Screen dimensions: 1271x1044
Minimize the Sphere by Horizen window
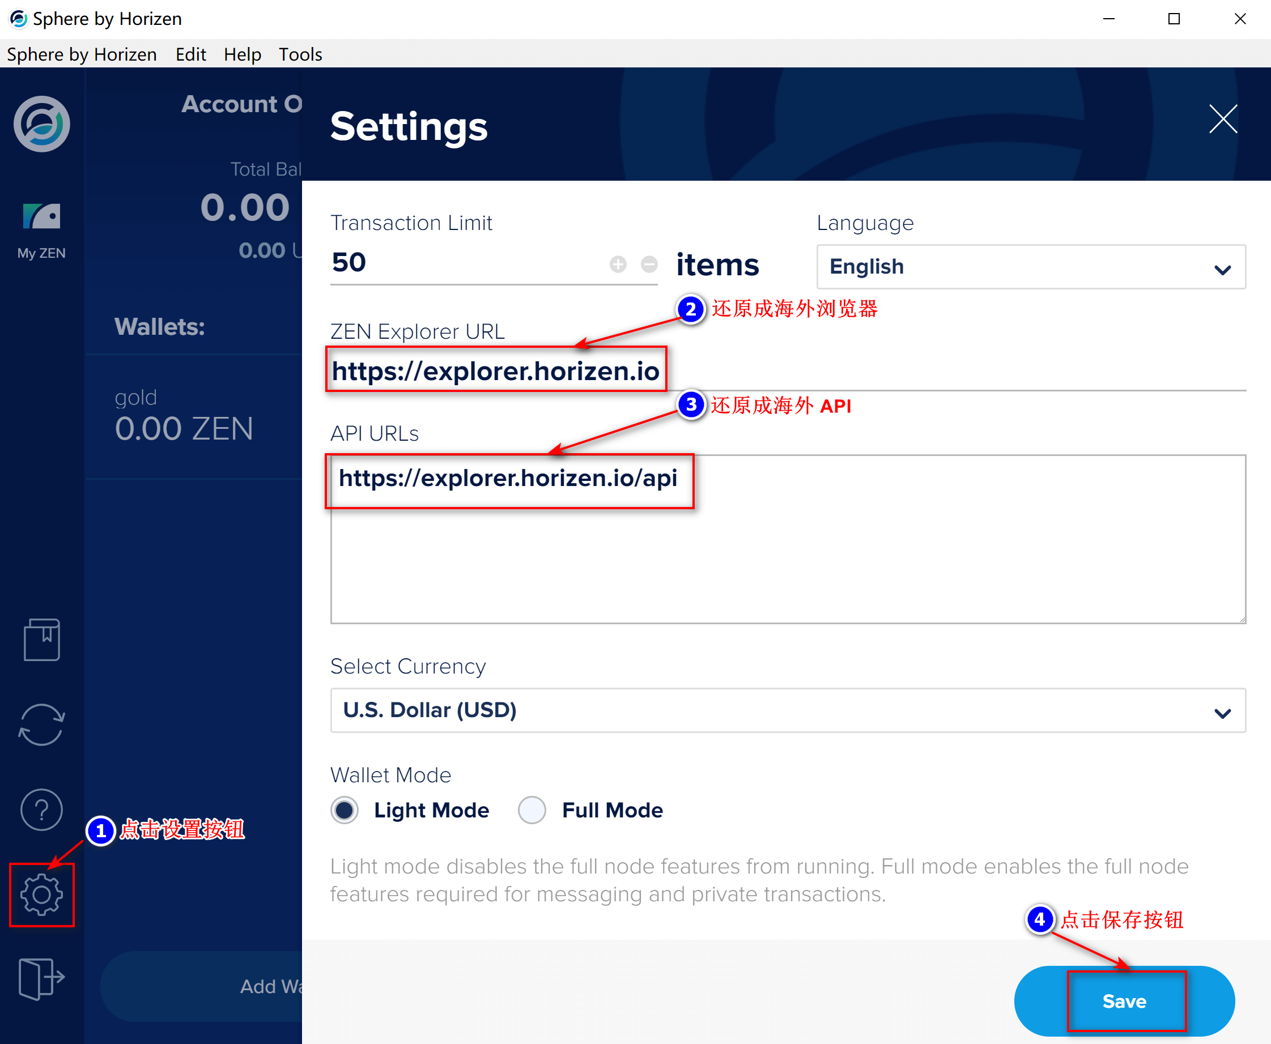click(1108, 19)
